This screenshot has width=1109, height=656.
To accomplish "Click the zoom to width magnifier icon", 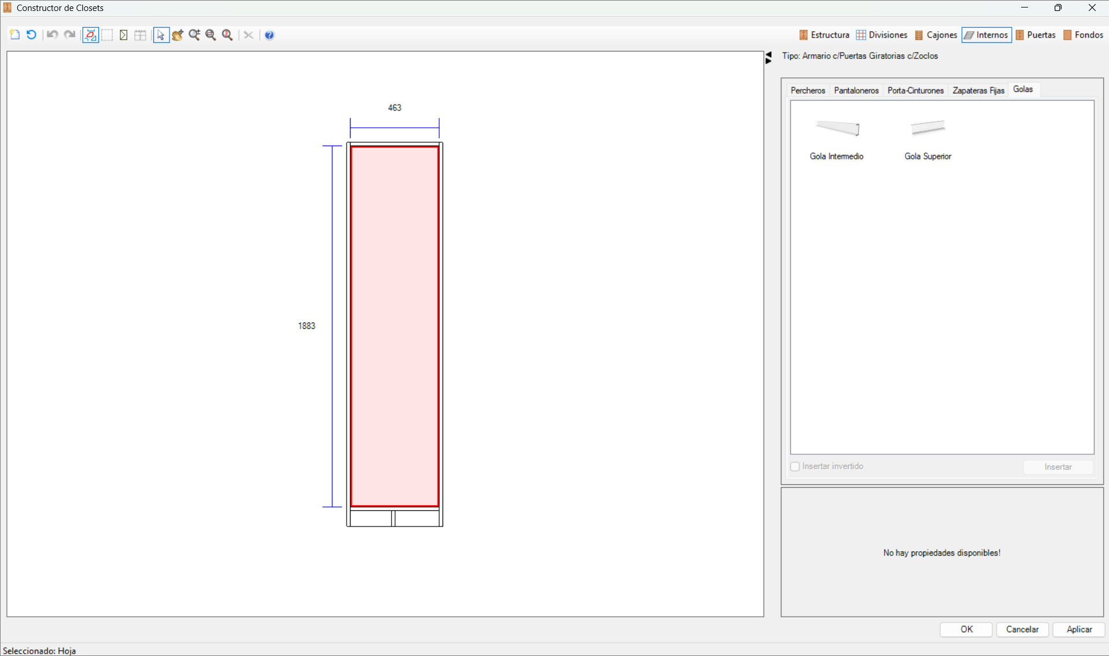I will [x=211, y=35].
